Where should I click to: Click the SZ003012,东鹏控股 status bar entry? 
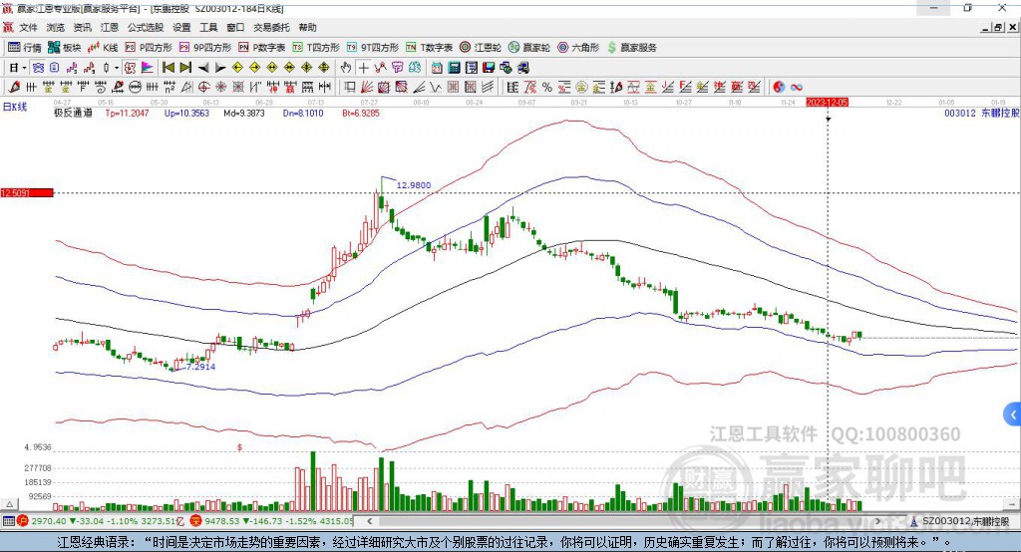point(960,521)
